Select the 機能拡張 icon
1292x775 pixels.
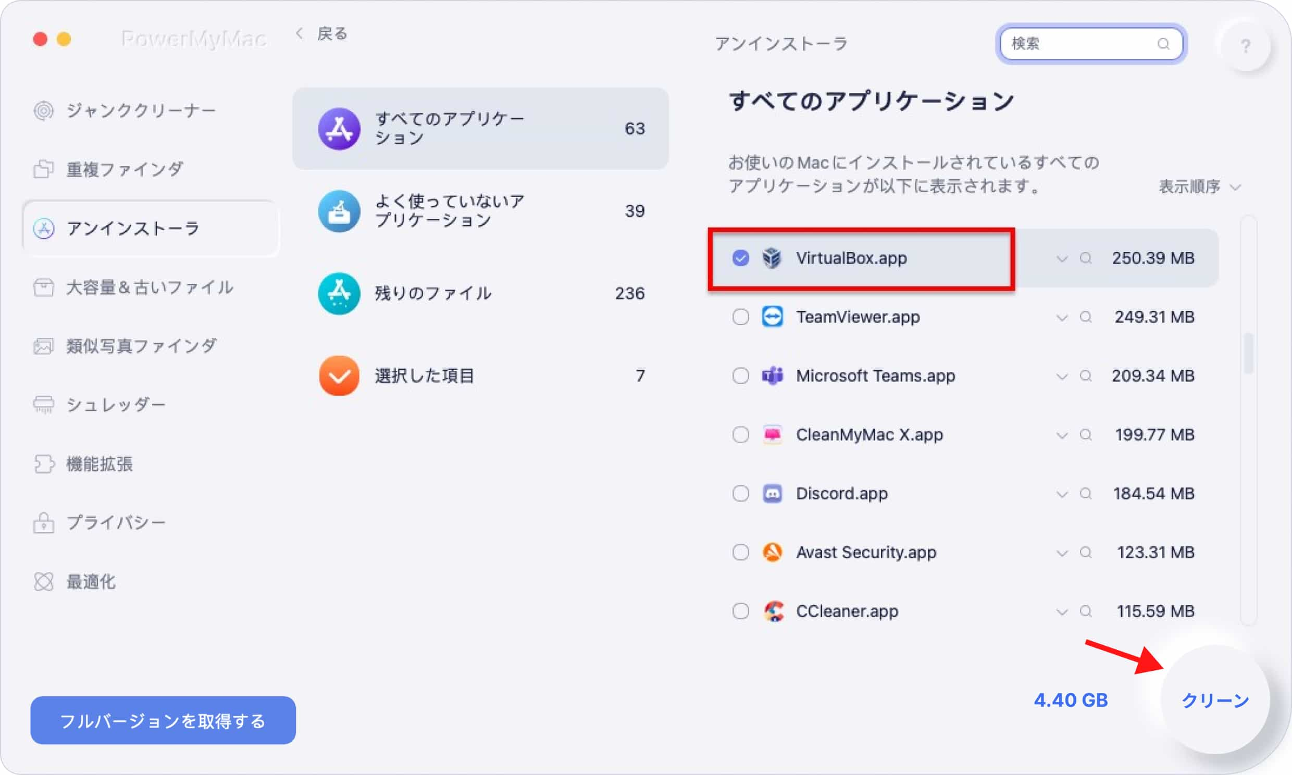[x=43, y=464]
